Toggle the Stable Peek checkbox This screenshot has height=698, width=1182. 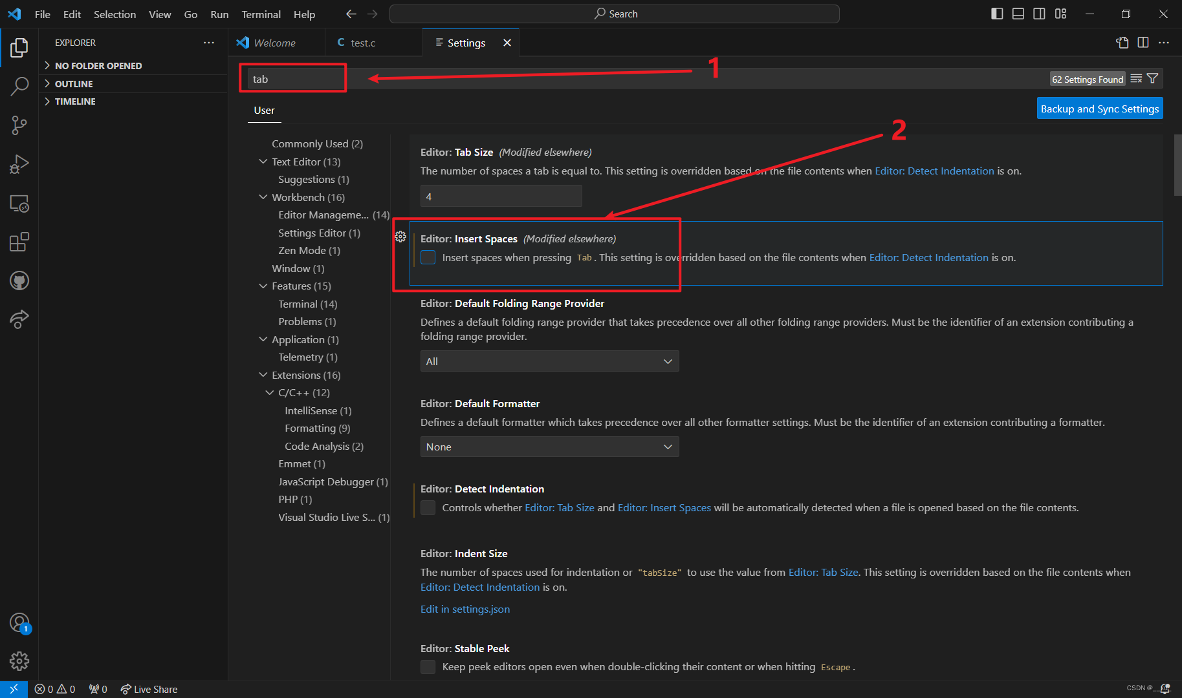coord(428,666)
